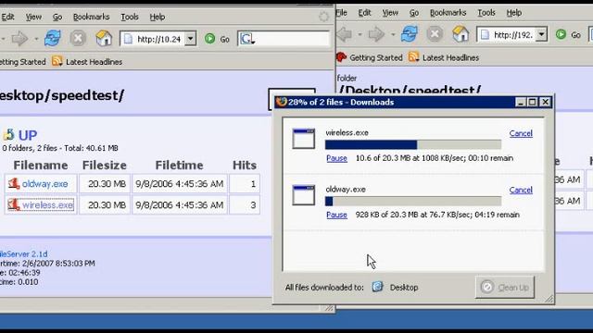
Task: Open the Tools menu in the left browser
Action: pos(130,17)
